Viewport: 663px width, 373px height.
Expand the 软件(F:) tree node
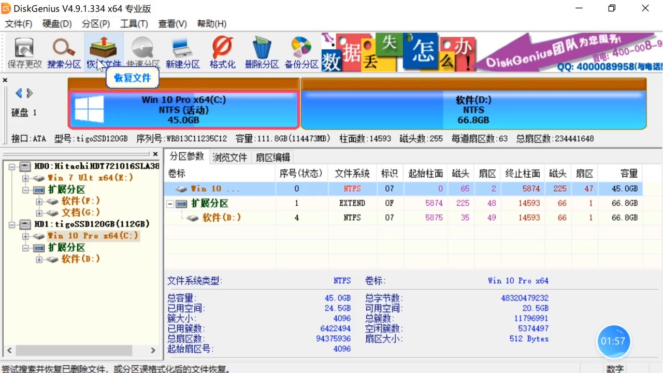click(x=39, y=201)
